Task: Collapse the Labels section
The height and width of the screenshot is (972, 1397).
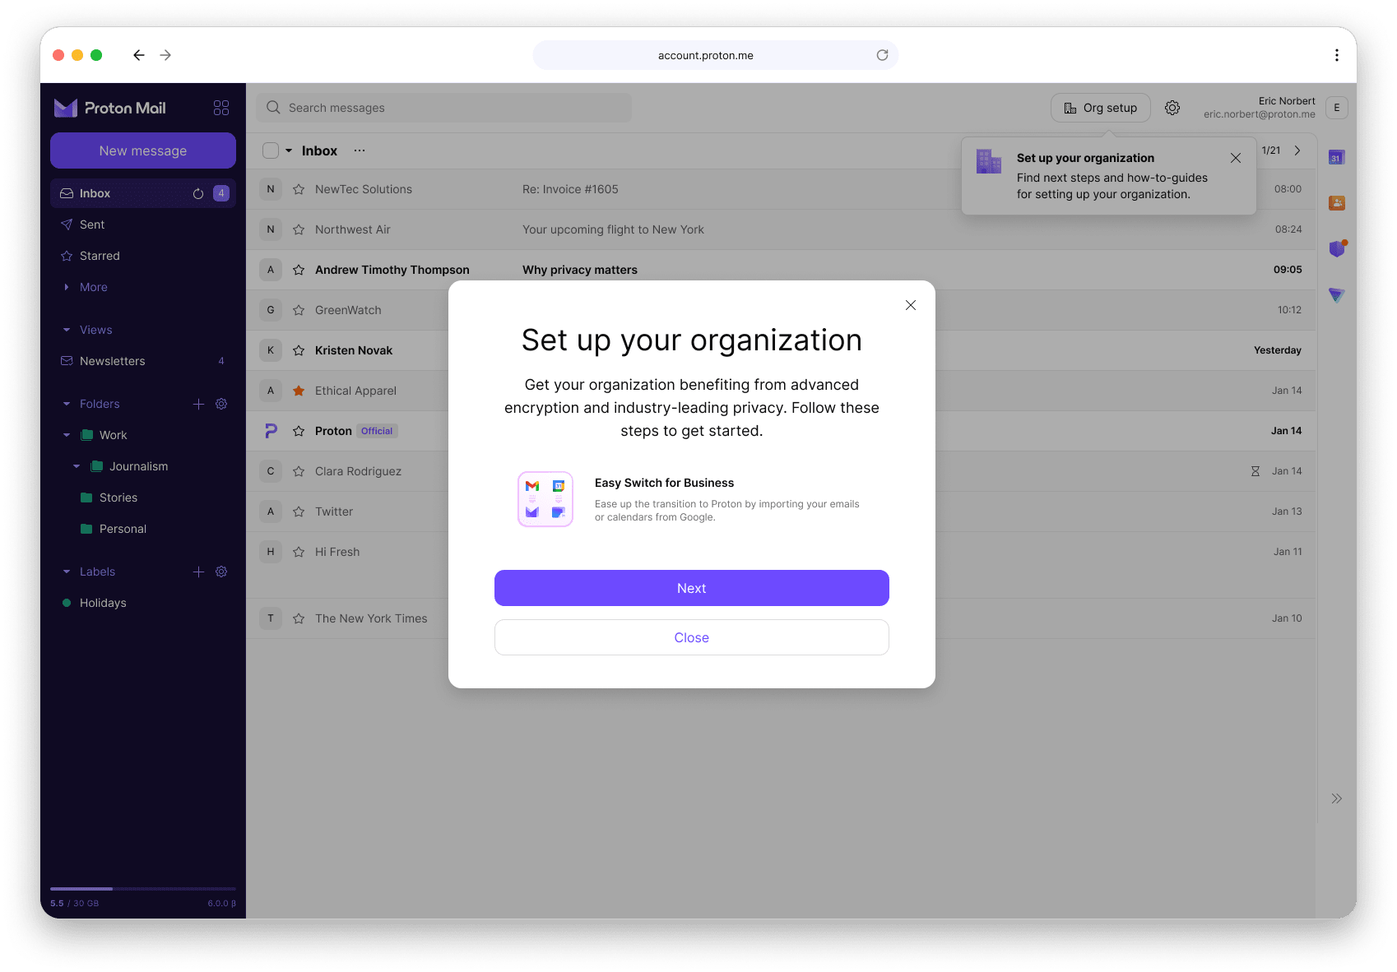Action: (x=67, y=572)
